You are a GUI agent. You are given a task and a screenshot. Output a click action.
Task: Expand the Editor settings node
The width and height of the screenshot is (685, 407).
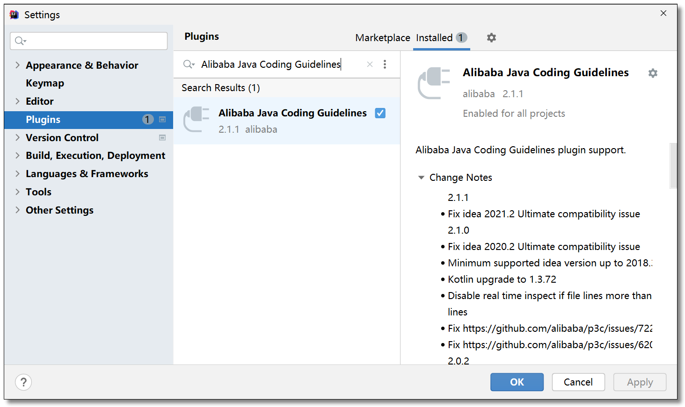[17, 101]
